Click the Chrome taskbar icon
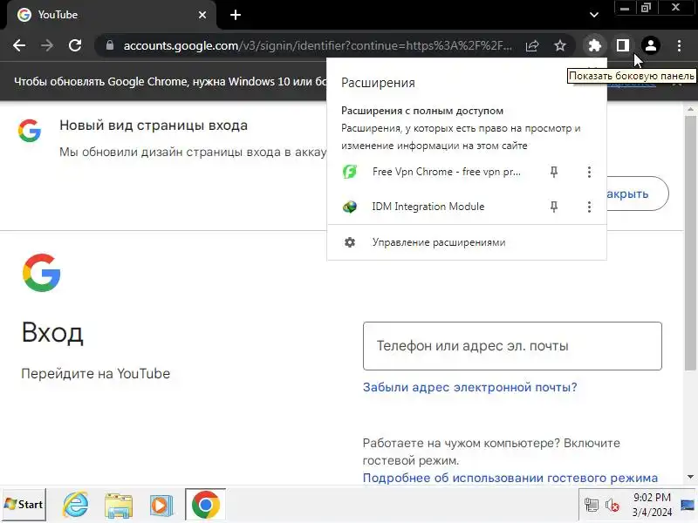 click(206, 505)
